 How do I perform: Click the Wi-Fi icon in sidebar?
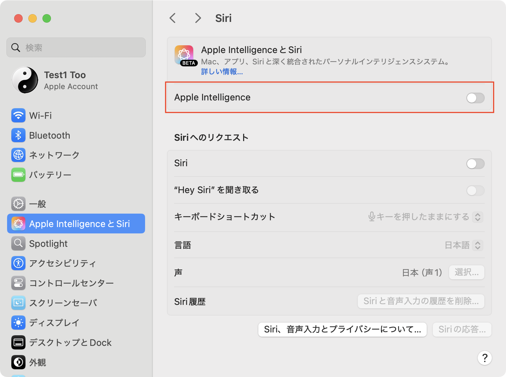(x=18, y=116)
